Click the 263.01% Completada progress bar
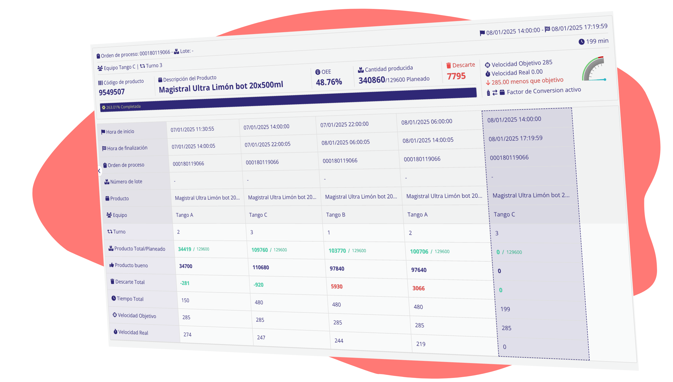This screenshot has height=382, width=673. [288, 100]
